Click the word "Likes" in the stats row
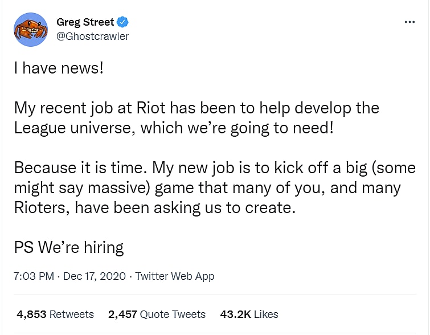The height and width of the screenshot is (335, 430). (266, 314)
